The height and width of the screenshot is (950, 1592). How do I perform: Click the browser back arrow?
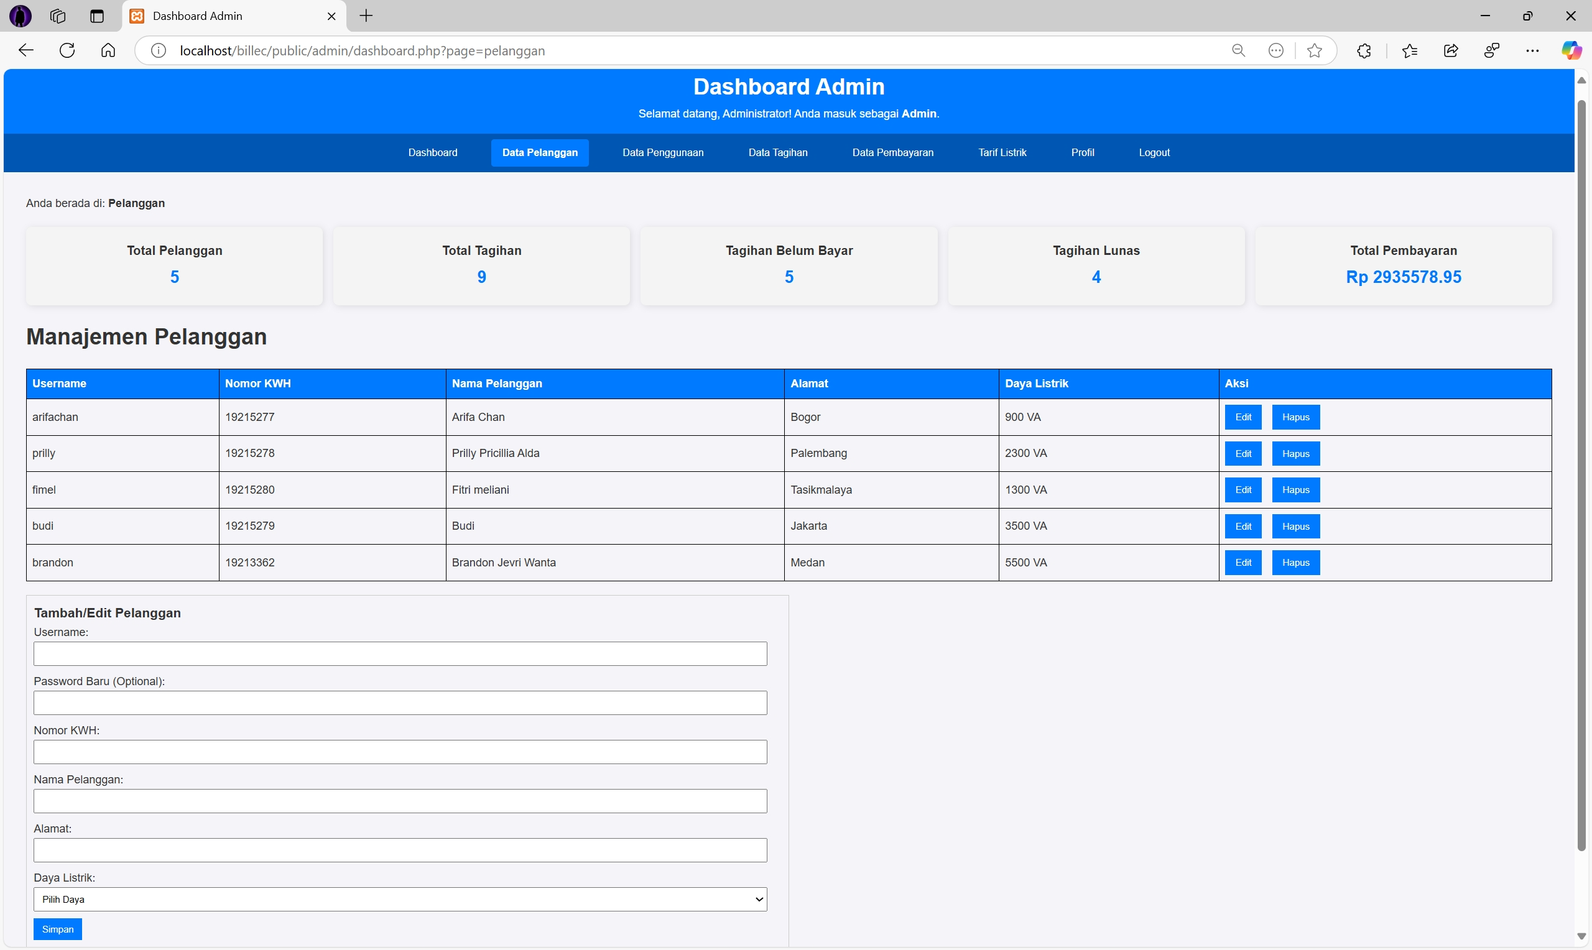pyautogui.click(x=25, y=50)
